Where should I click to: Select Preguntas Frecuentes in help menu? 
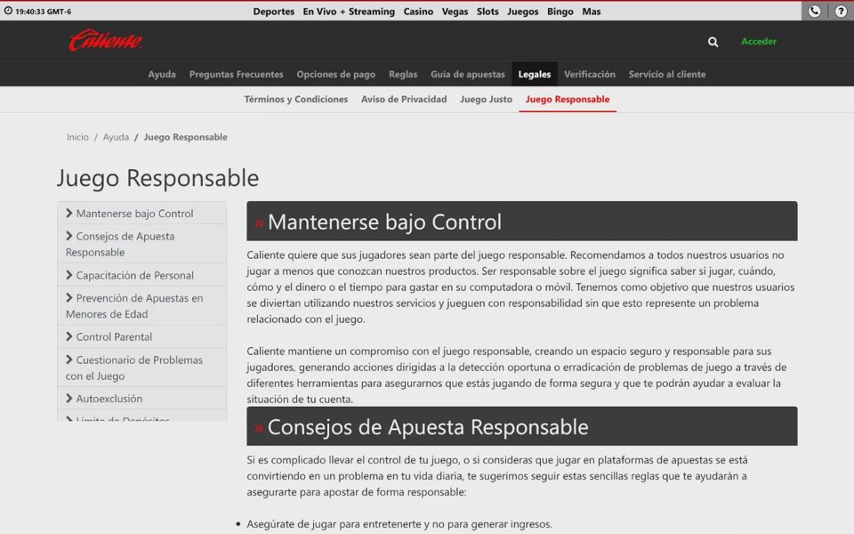point(236,74)
